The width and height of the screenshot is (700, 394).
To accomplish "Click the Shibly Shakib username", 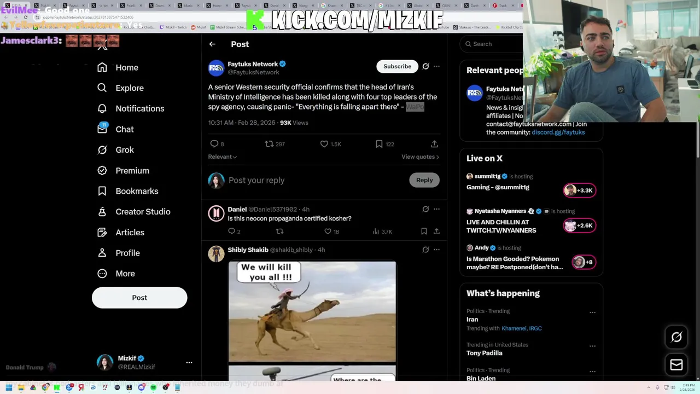I will (248, 250).
